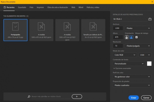Switch to the Foto tab
Image resolution: width=154 pixels, height=102 pixels.
[x=31, y=7]
